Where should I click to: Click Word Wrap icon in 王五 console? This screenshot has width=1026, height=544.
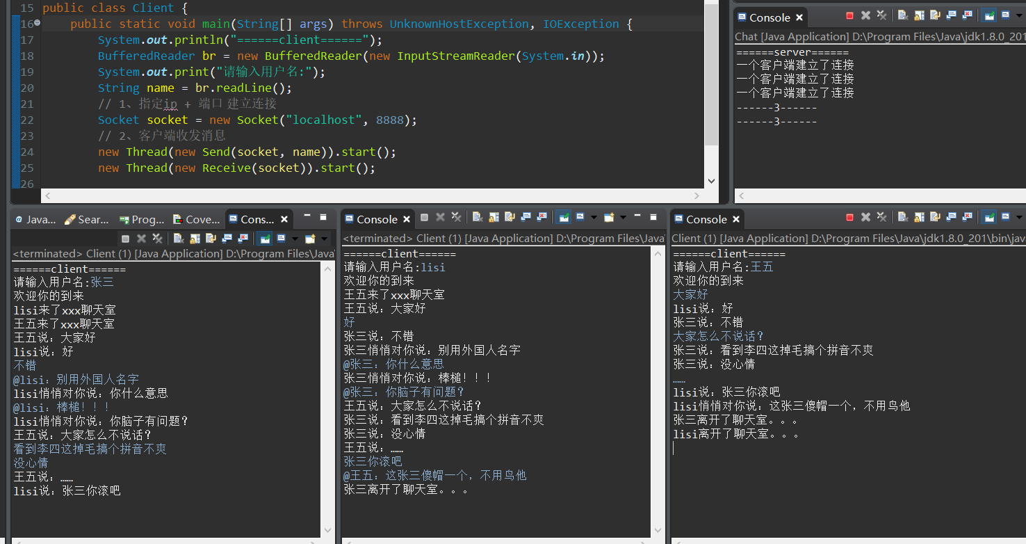pos(936,218)
